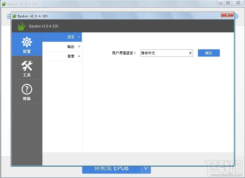Open the 帮助 help section
The height and width of the screenshot is (178, 245).
[27, 92]
